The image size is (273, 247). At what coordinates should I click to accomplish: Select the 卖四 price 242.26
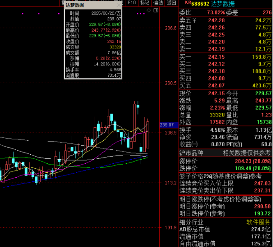[x=216, y=27]
